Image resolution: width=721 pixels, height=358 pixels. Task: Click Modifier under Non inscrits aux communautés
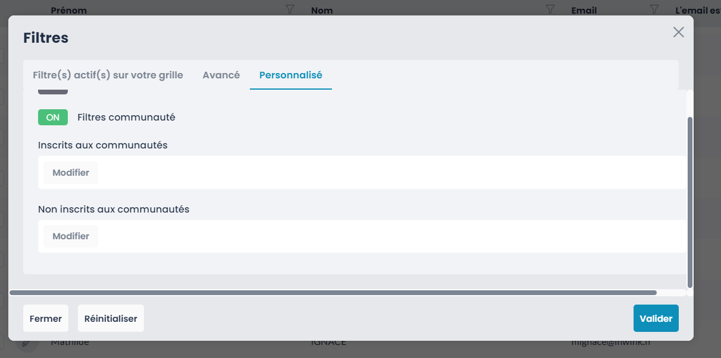[x=71, y=236]
